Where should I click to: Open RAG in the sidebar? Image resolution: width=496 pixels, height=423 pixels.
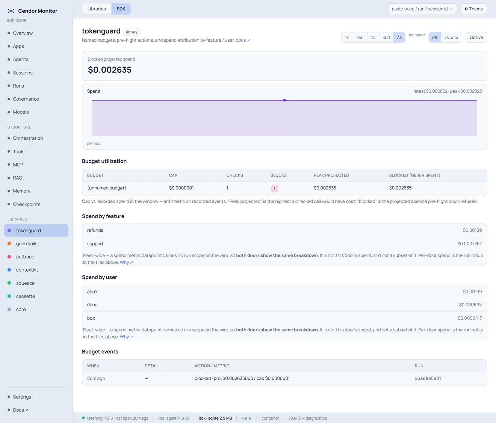[x=36, y=178]
